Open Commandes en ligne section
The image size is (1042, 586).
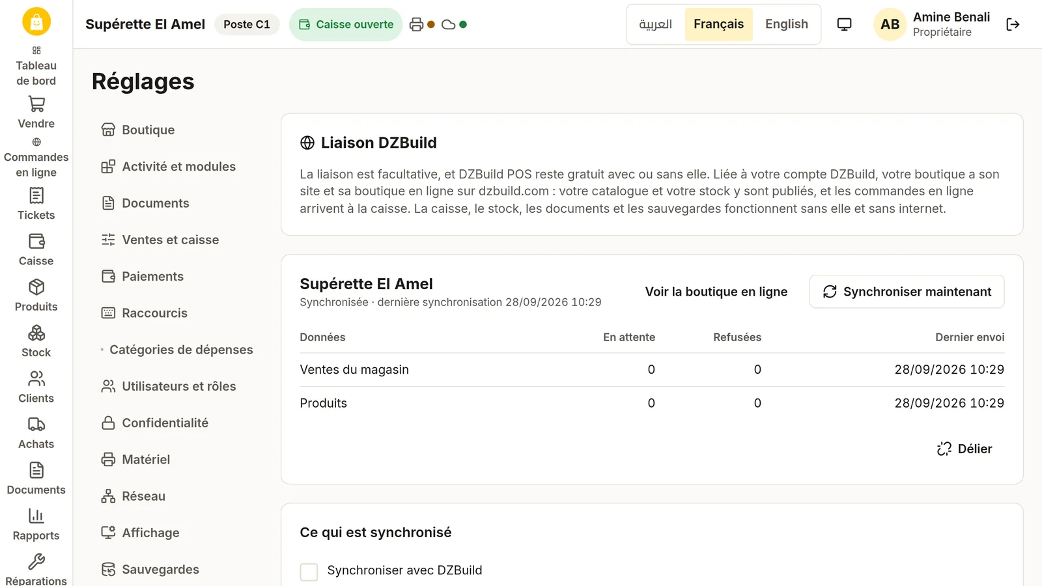[x=36, y=158]
